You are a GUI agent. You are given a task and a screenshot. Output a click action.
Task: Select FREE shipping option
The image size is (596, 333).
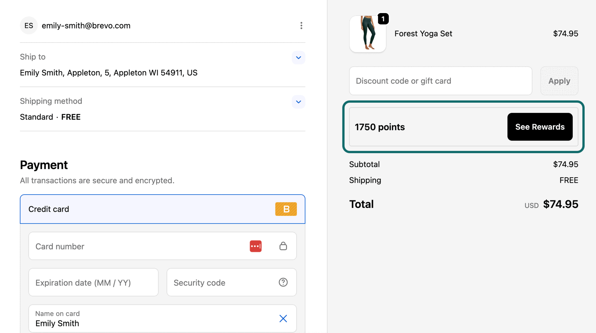(x=71, y=117)
